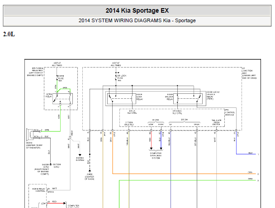
Task: Click the "DR LK RLY CTRL" label
Action: (132, 112)
